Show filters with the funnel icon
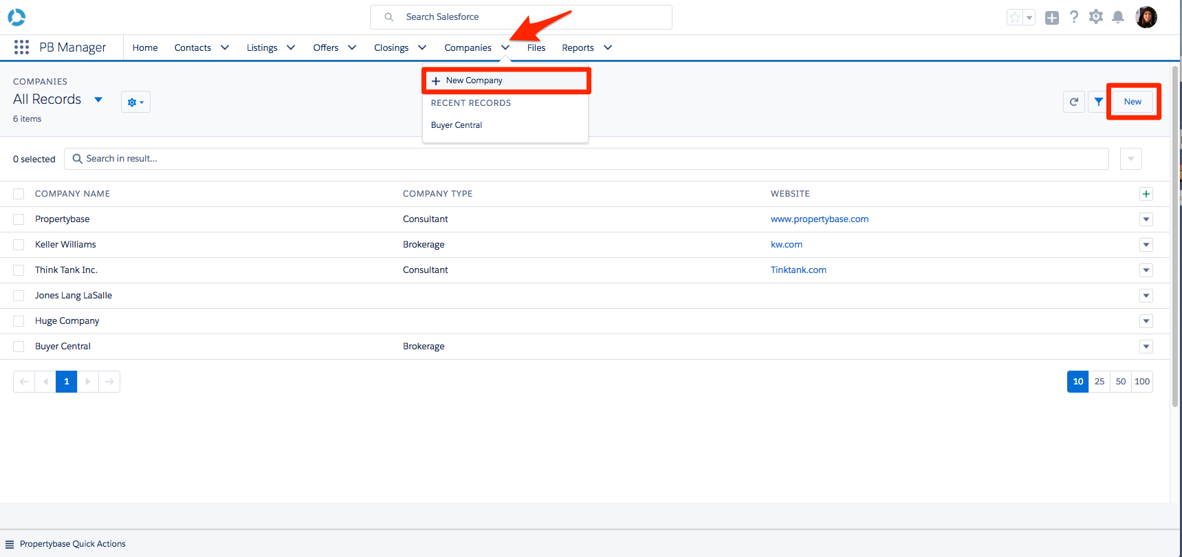Viewport: 1182px width, 557px height. 1098,102
